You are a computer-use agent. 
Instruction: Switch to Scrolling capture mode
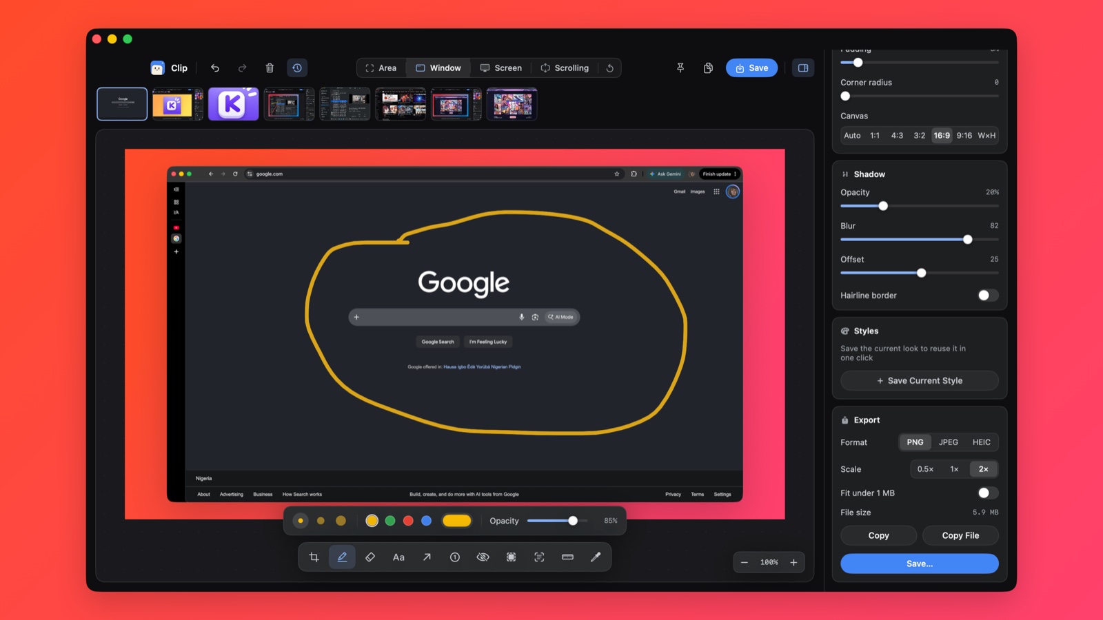pyautogui.click(x=565, y=68)
